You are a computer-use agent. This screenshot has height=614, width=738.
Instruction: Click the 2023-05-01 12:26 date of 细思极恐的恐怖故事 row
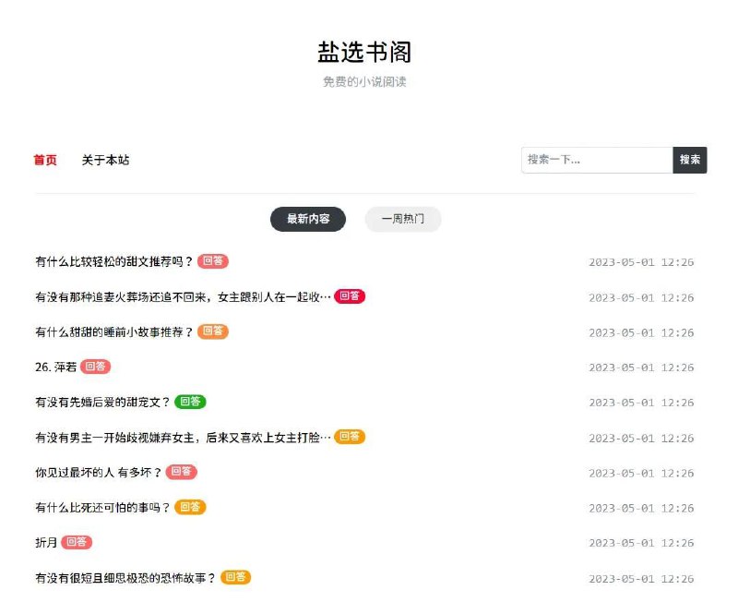[x=641, y=579]
